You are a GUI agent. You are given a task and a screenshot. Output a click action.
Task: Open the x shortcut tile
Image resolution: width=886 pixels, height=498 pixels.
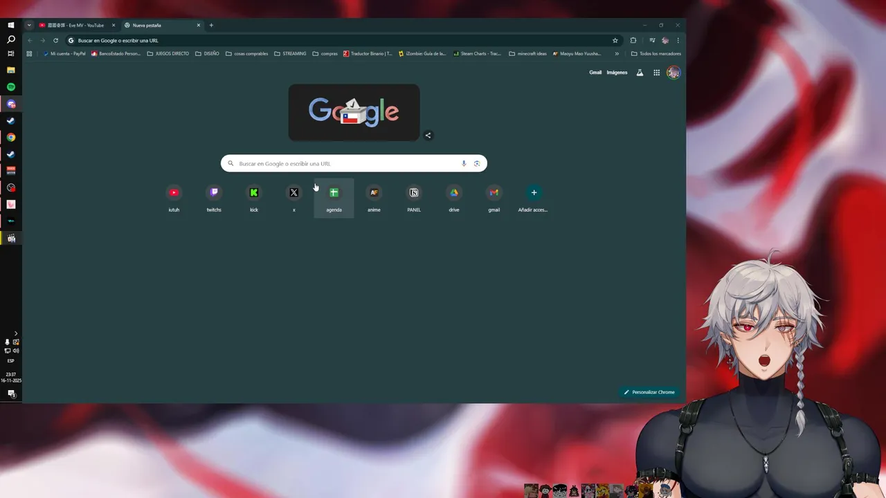pos(294,198)
